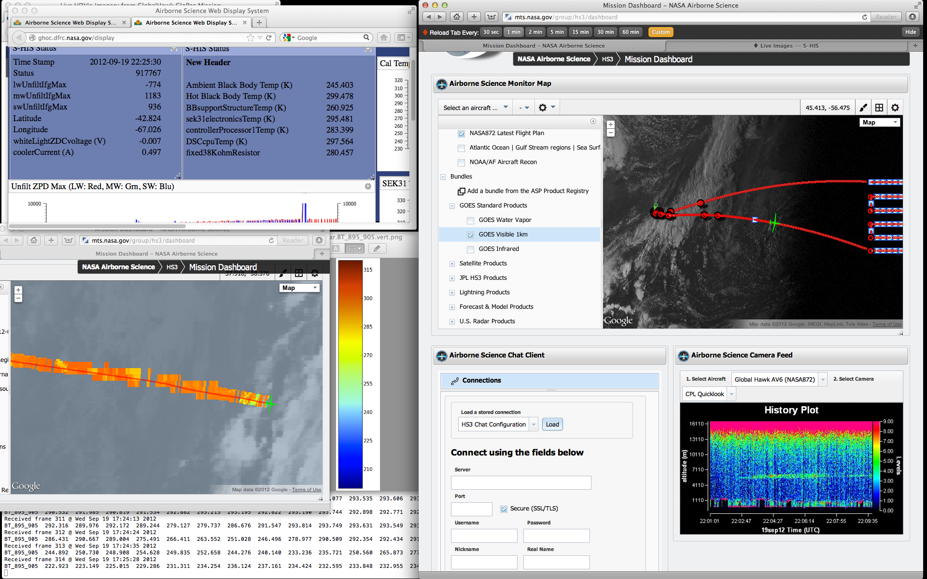The image size is (927, 579).
Task: Expand the Satellite Products tree node
Action: (x=452, y=263)
